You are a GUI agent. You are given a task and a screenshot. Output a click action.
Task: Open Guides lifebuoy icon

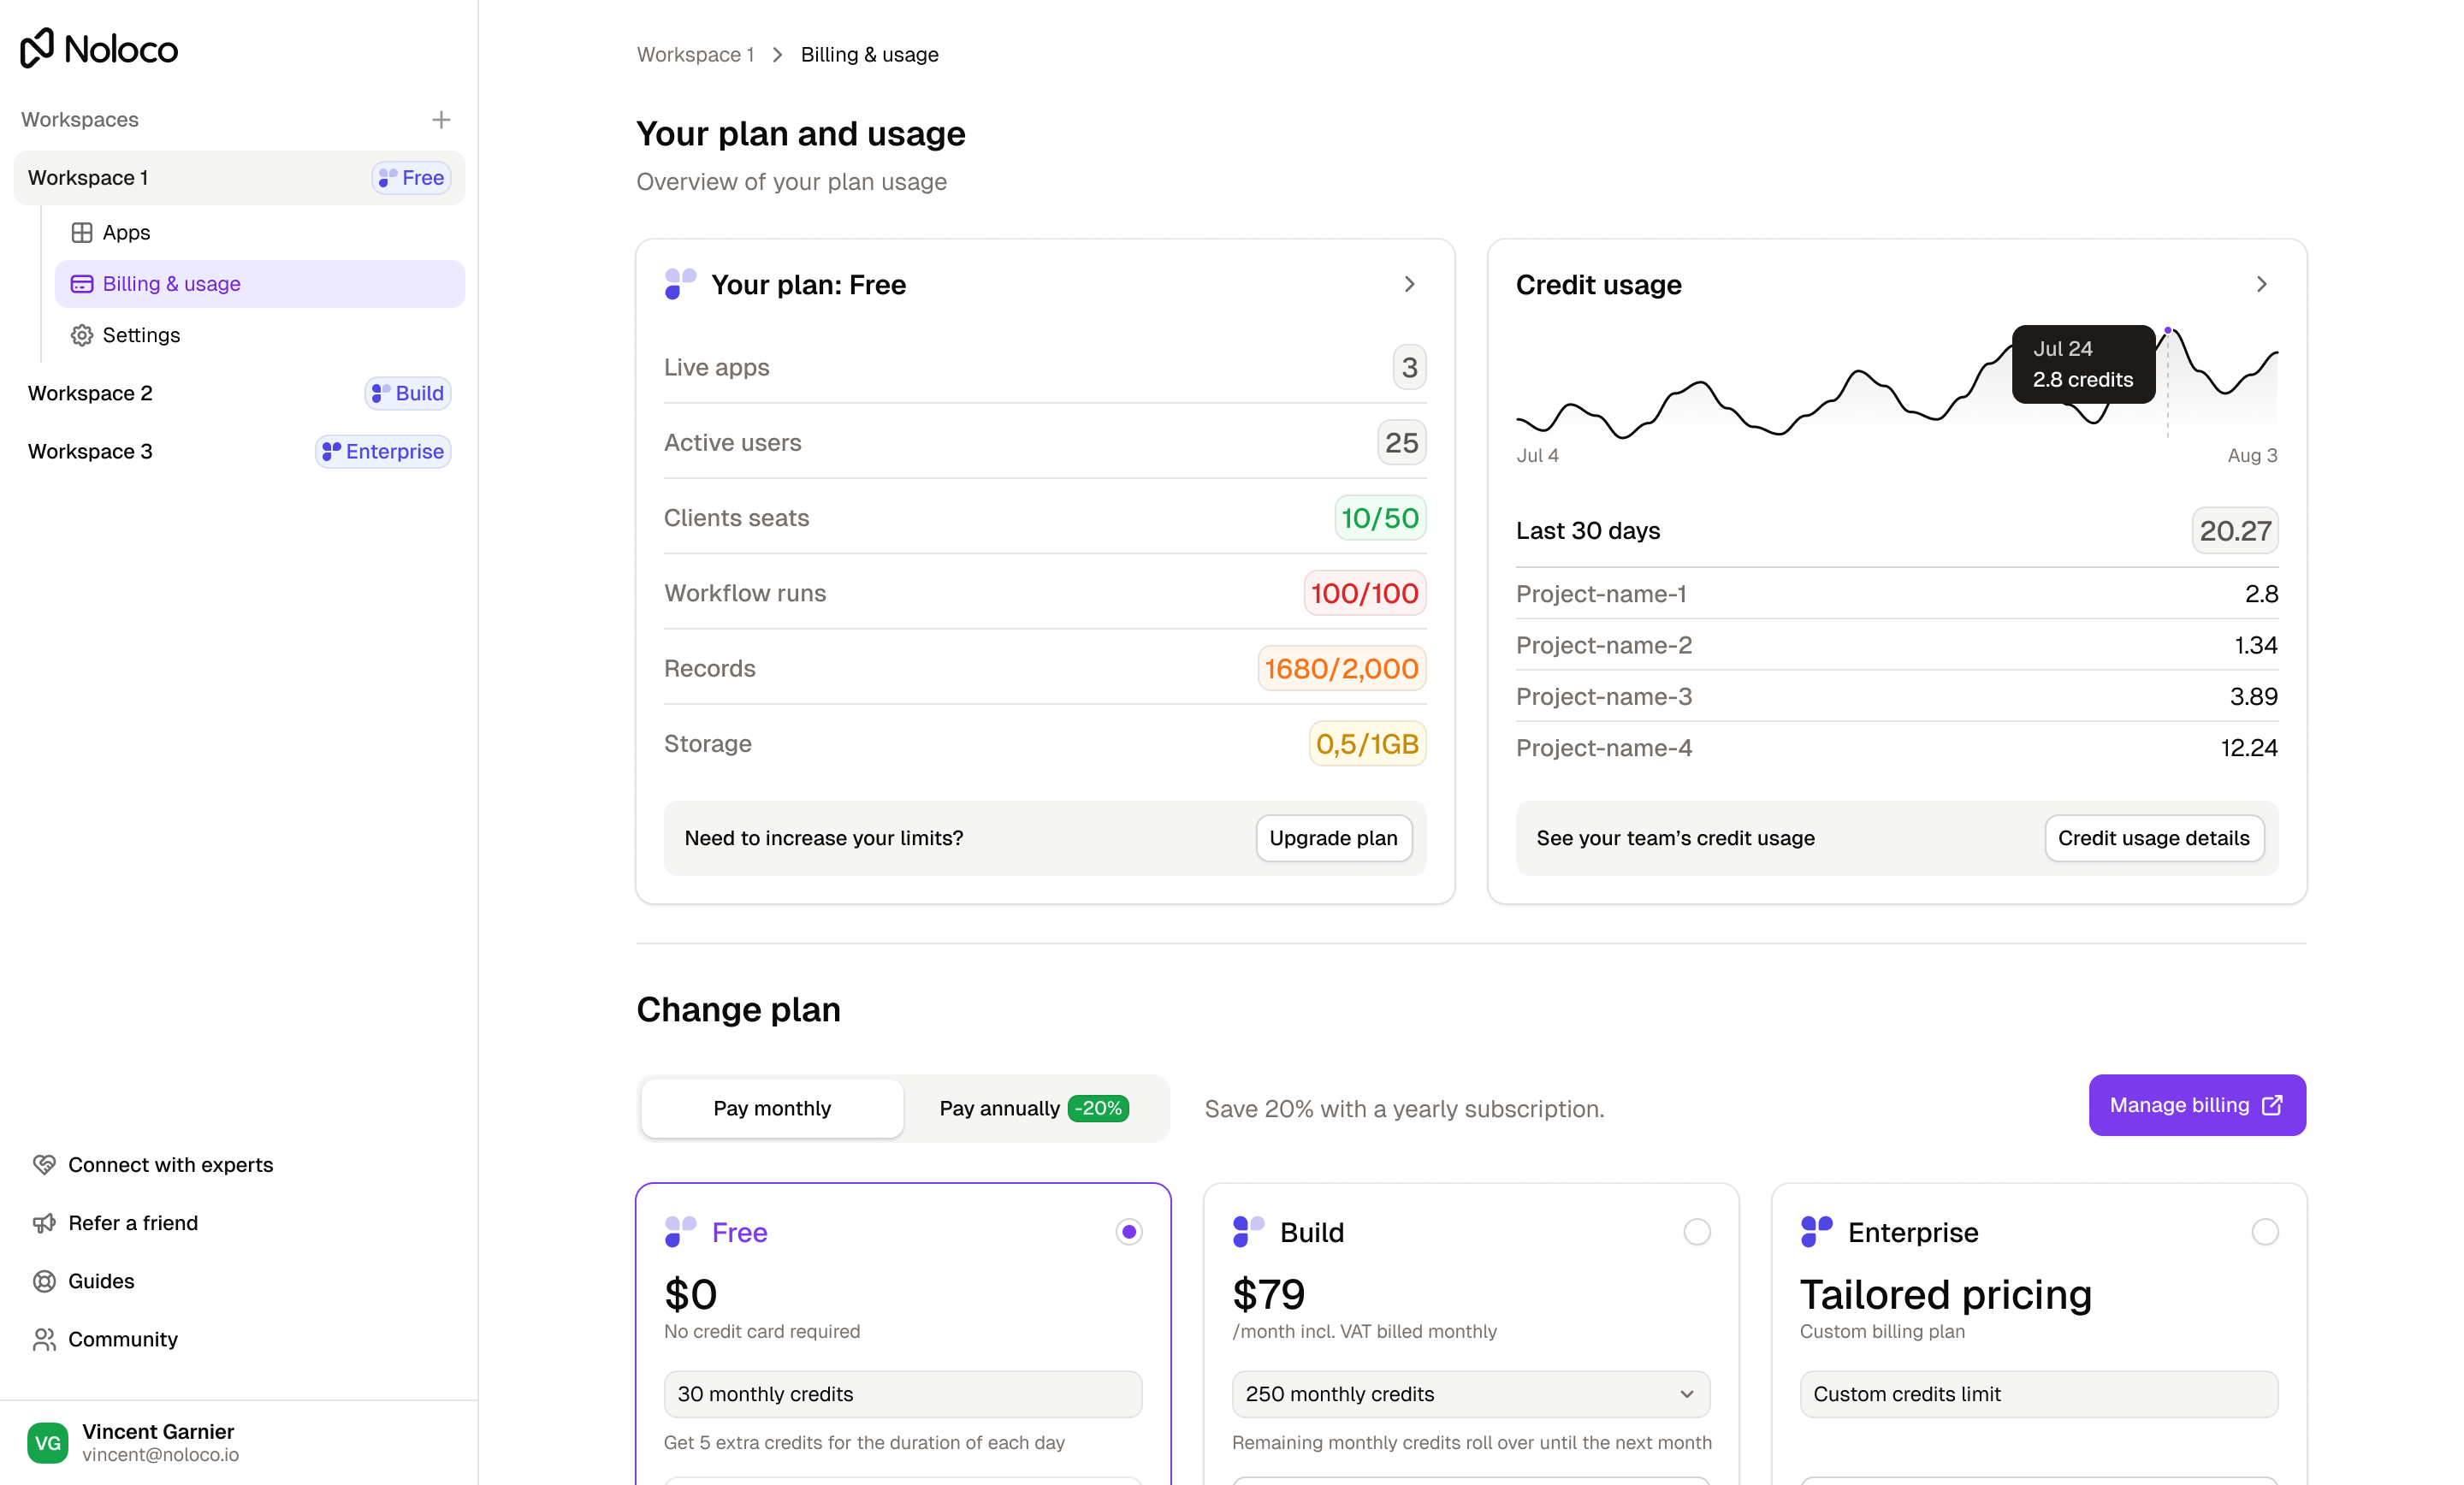point(44,1281)
